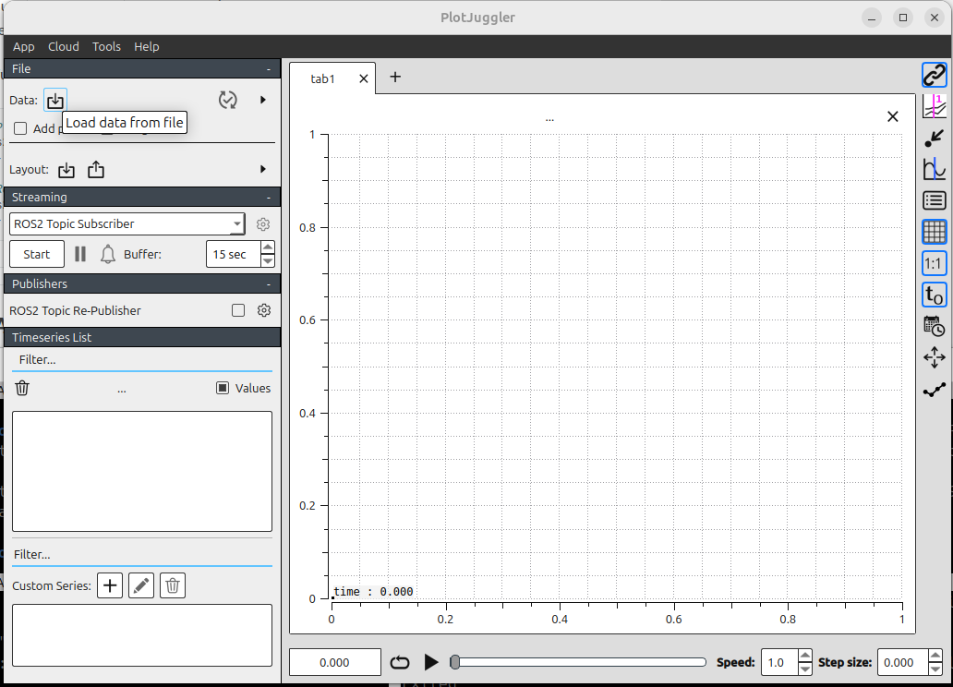
Task: Expand the Layout row arrow
Action: [x=262, y=169]
